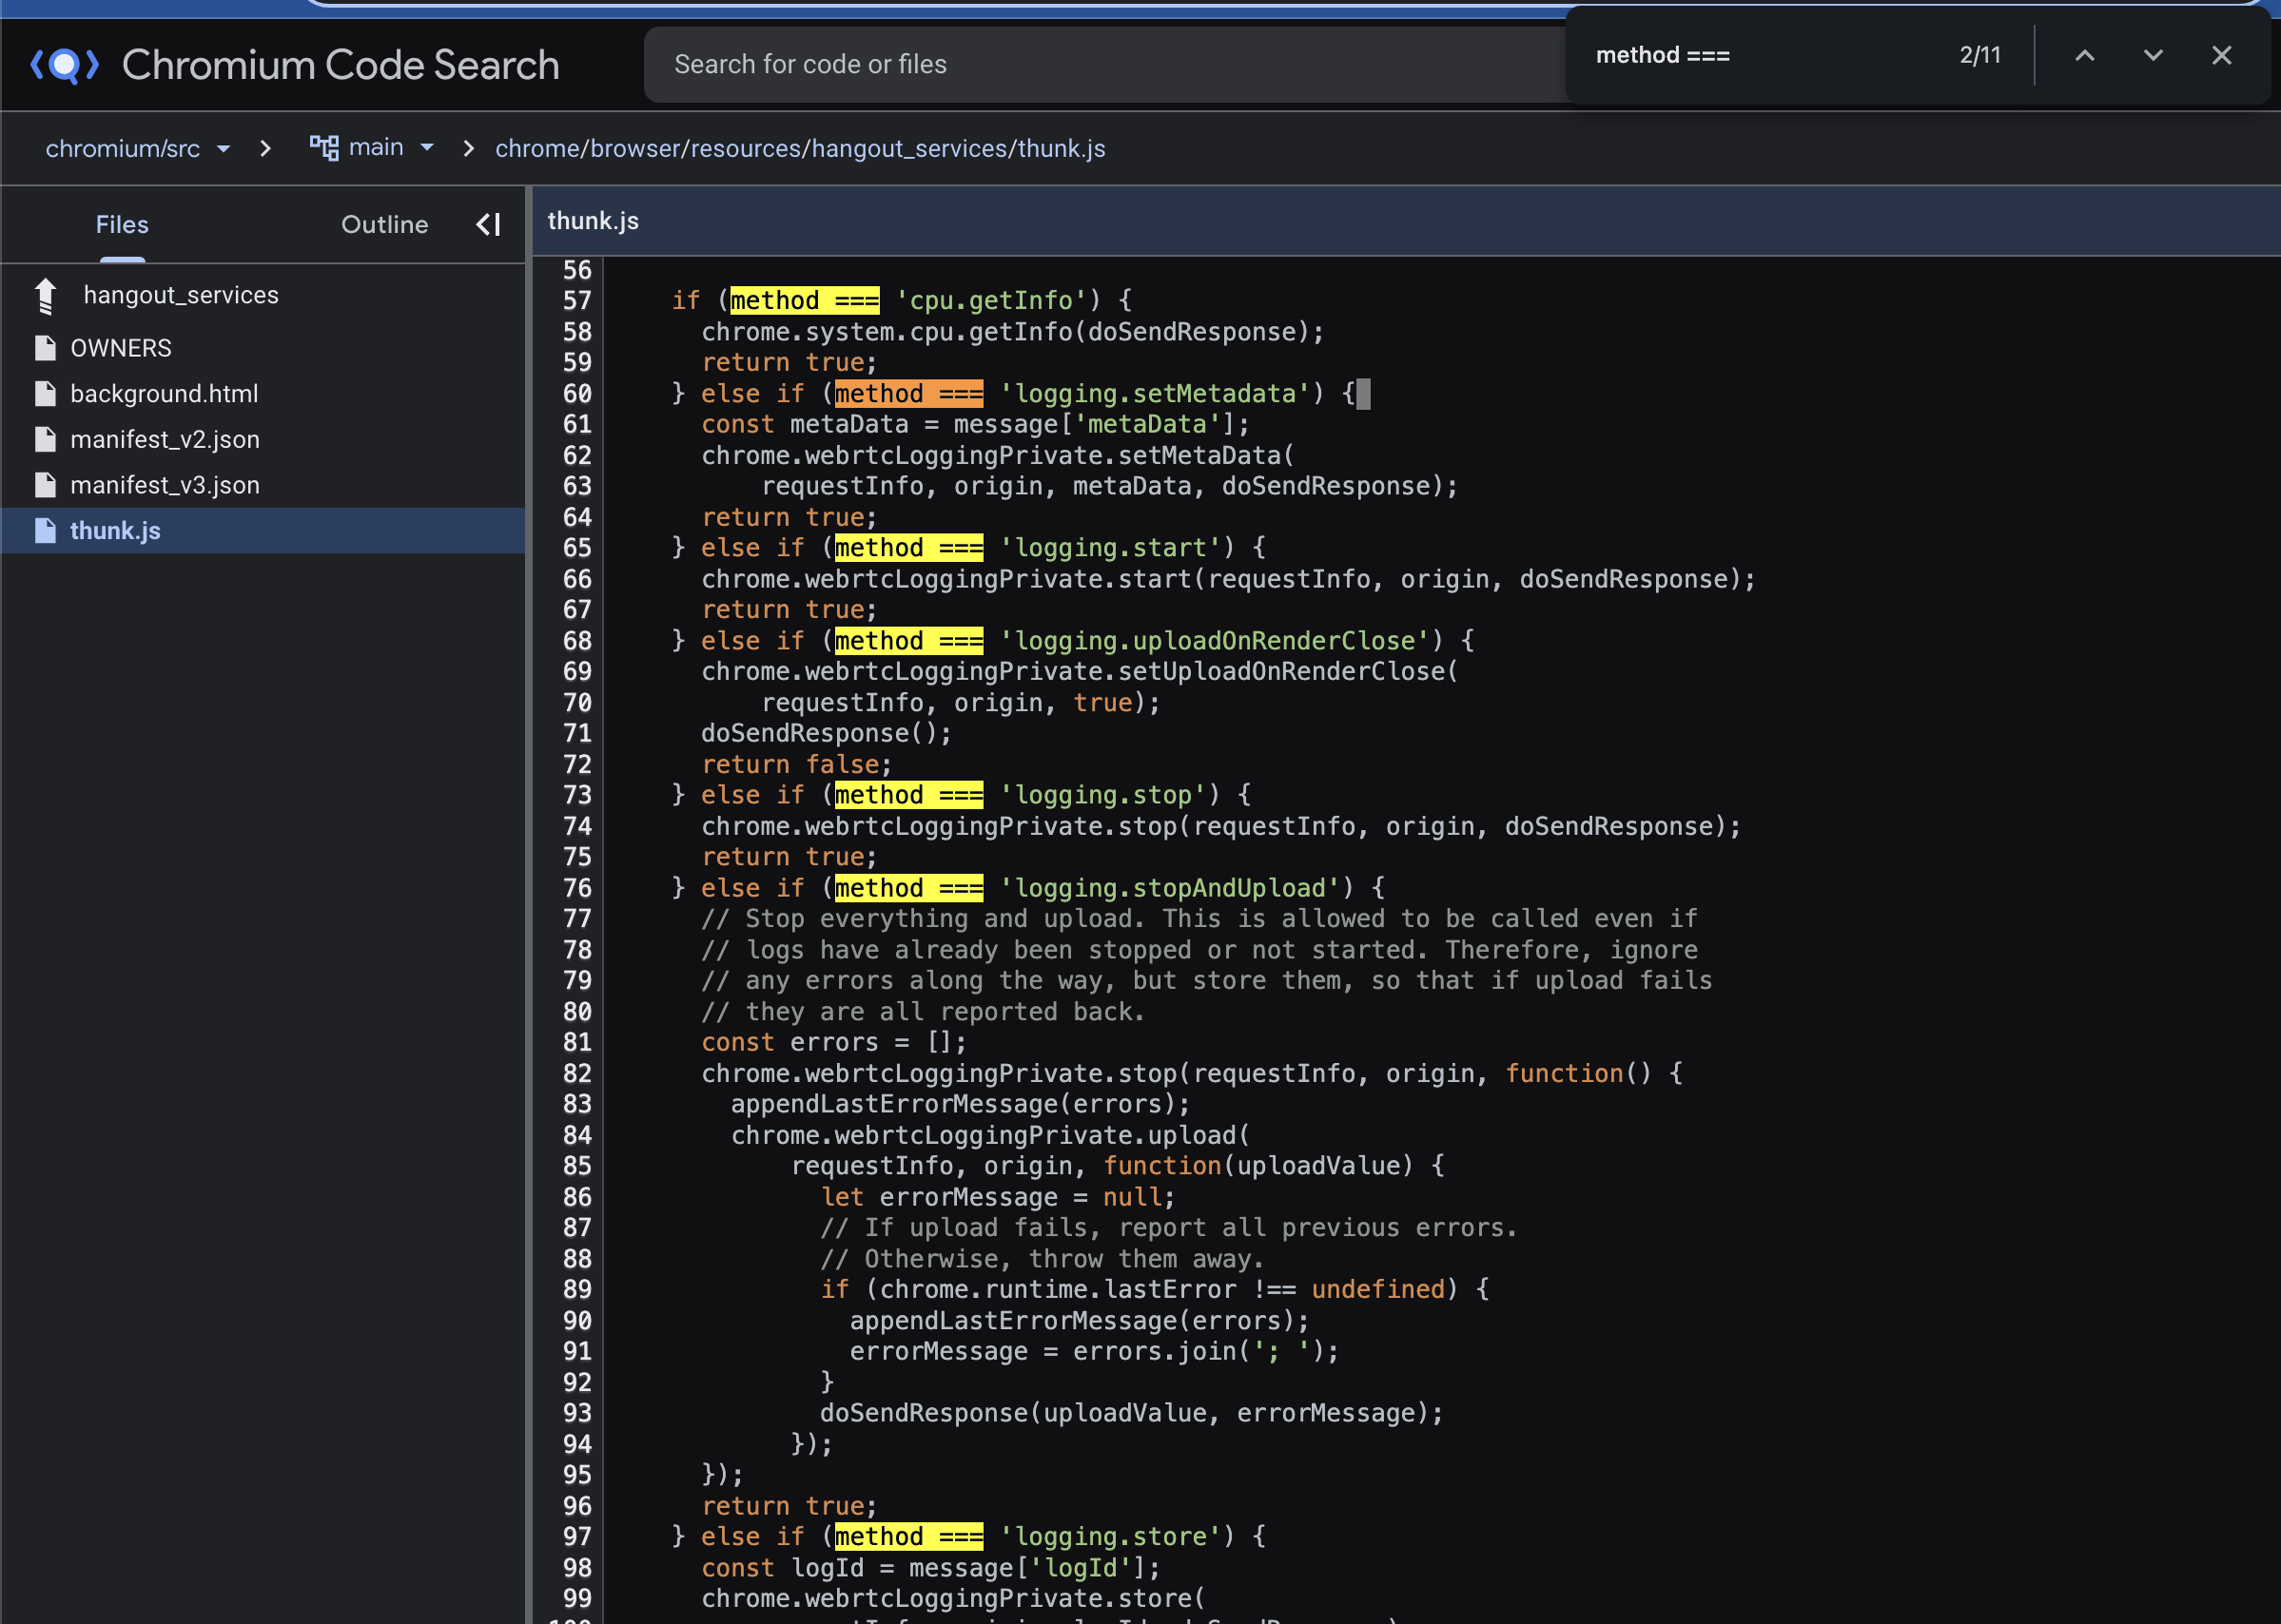
Task: Open background.html in the file list
Action: (164, 394)
